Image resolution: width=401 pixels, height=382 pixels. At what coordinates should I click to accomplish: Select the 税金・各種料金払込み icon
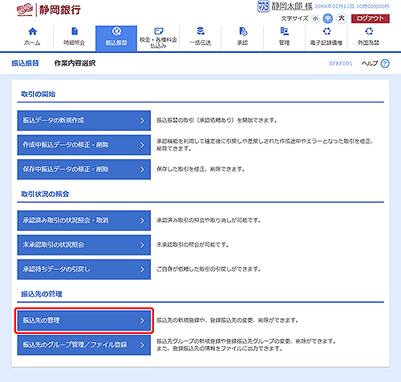pos(159,31)
